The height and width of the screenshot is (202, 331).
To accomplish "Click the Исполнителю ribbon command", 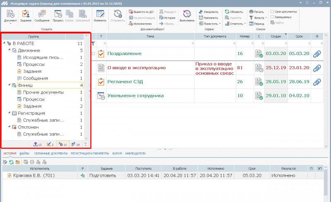I will 140,24.
